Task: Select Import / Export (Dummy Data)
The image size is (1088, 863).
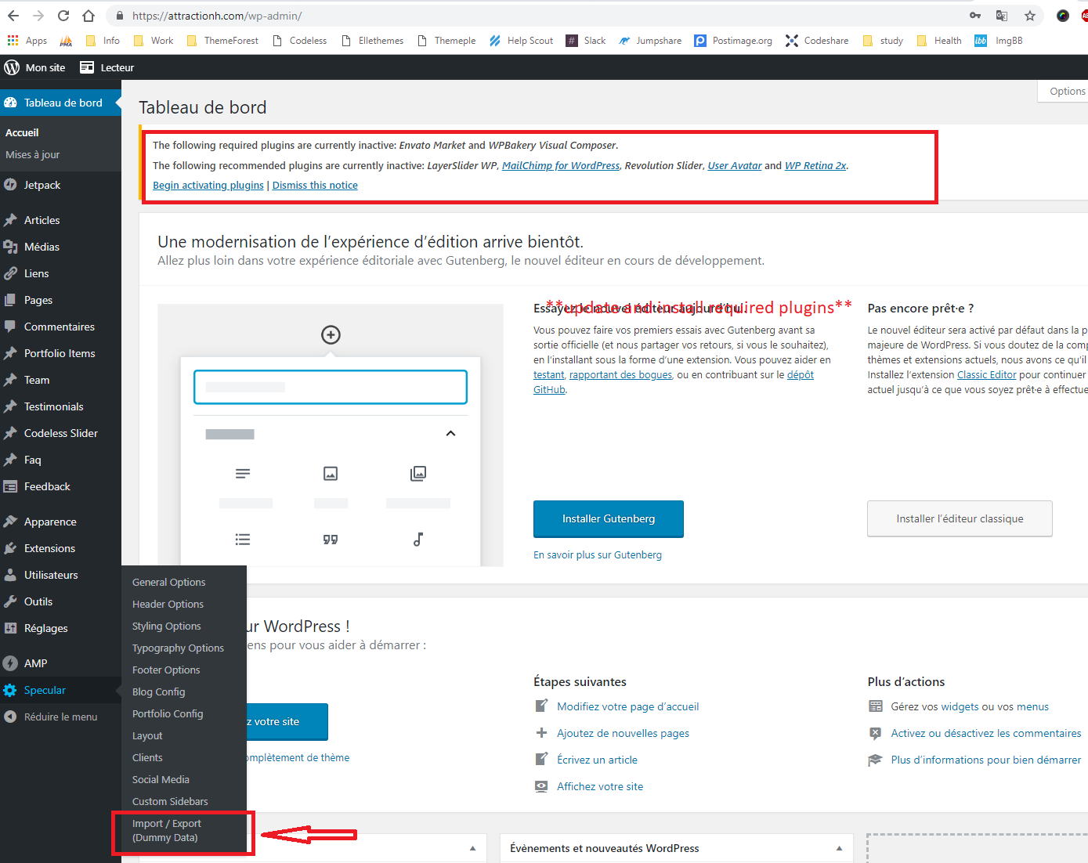Action: click(167, 830)
